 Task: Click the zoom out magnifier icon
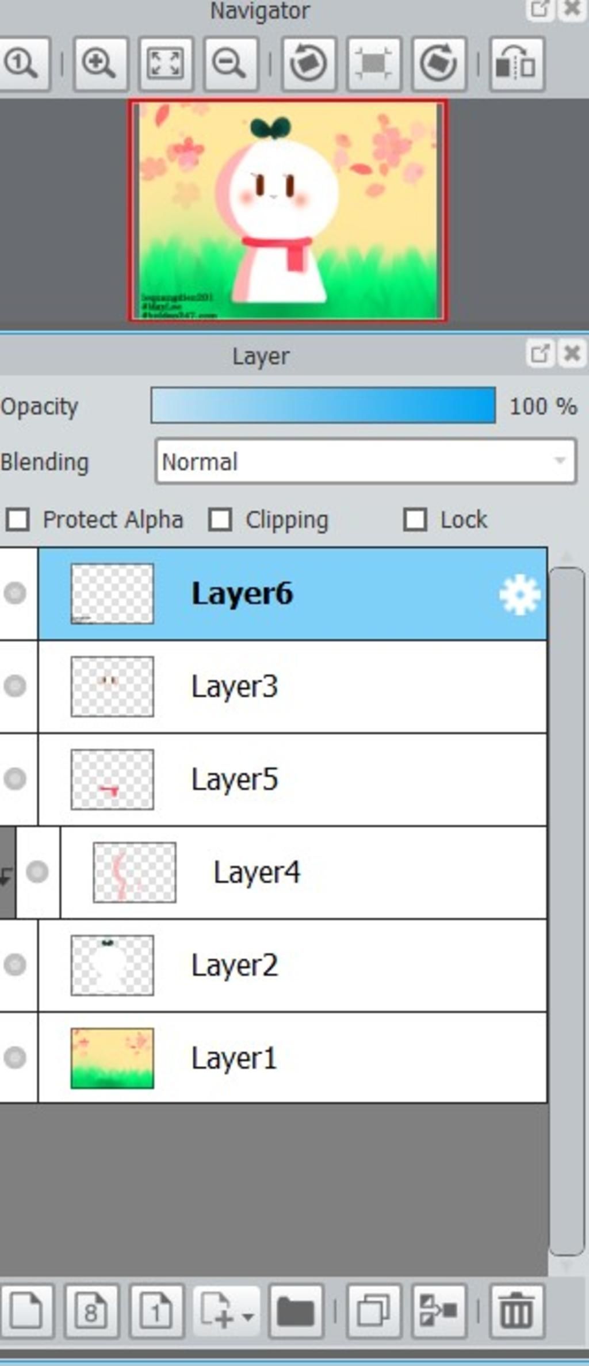click(x=230, y=64)
